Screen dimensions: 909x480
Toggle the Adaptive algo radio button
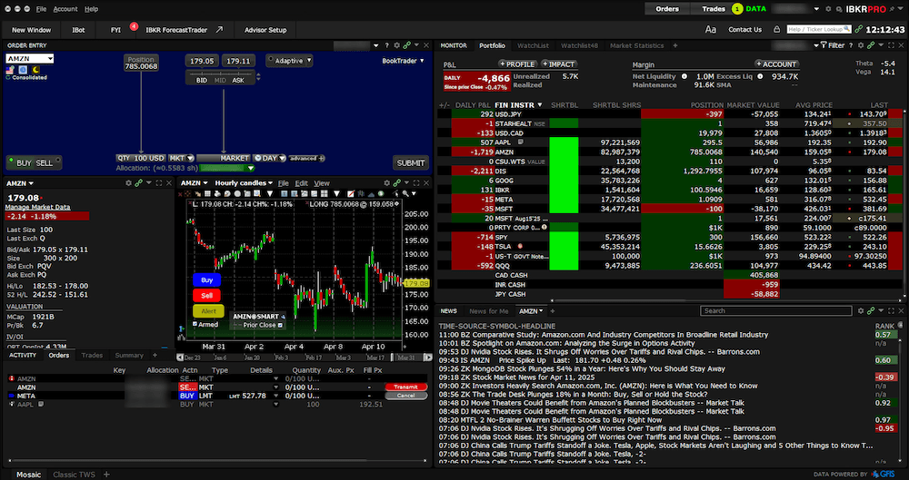(x=271, y=60)
